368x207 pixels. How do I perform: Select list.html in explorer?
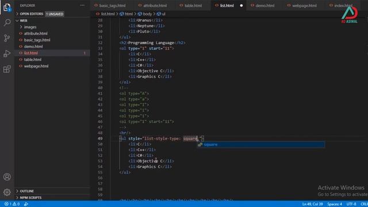(x=31, y=53)
